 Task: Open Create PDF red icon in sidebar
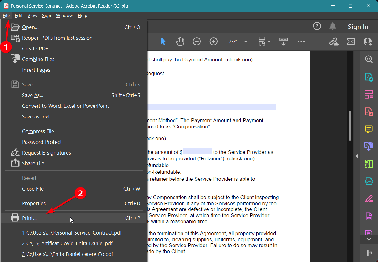pos(369,112)
